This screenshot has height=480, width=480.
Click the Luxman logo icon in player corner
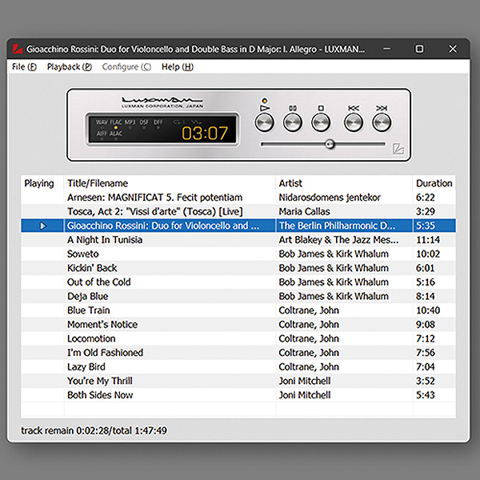click(398, 148)
